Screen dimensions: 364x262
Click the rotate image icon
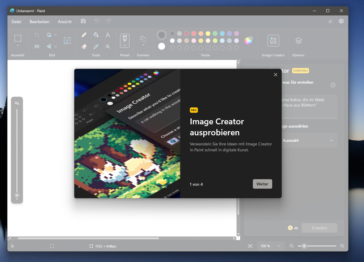click(x=49, y=35)
